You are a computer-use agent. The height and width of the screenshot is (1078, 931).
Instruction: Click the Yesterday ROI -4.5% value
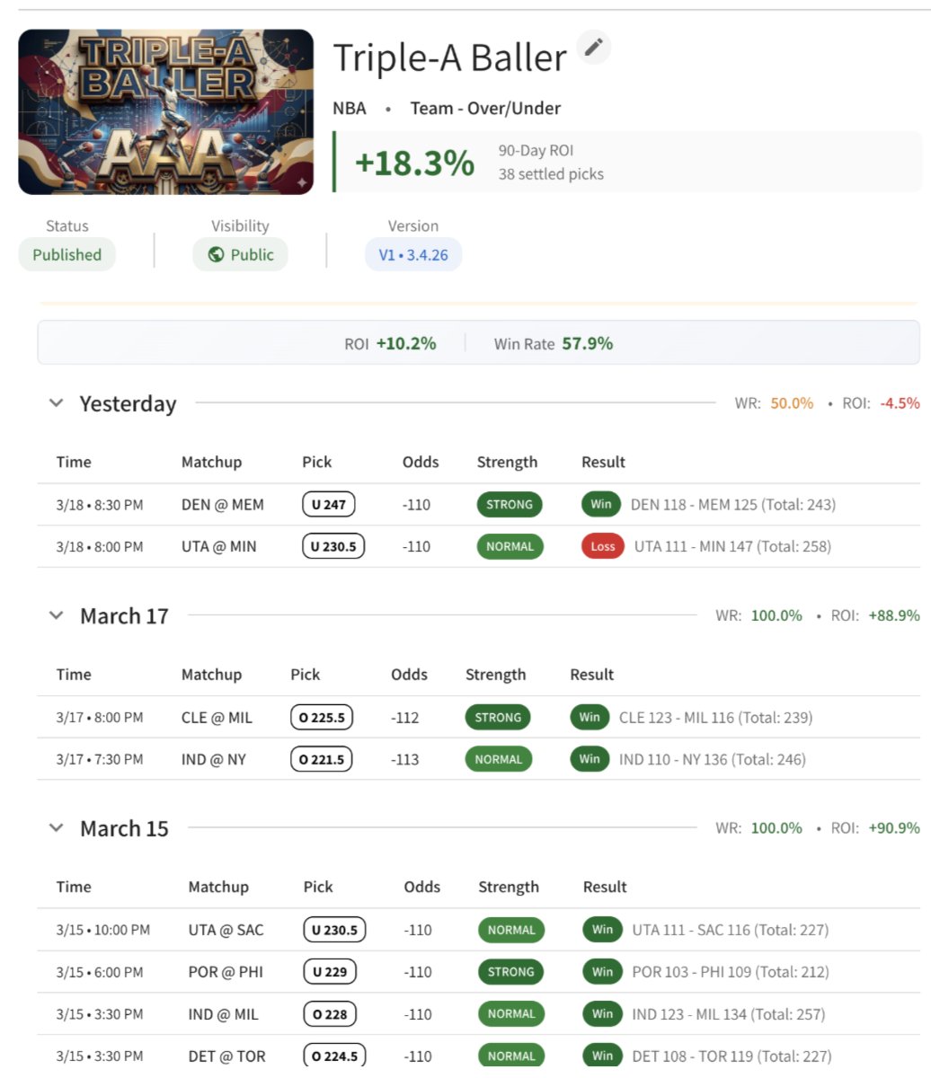900,403
